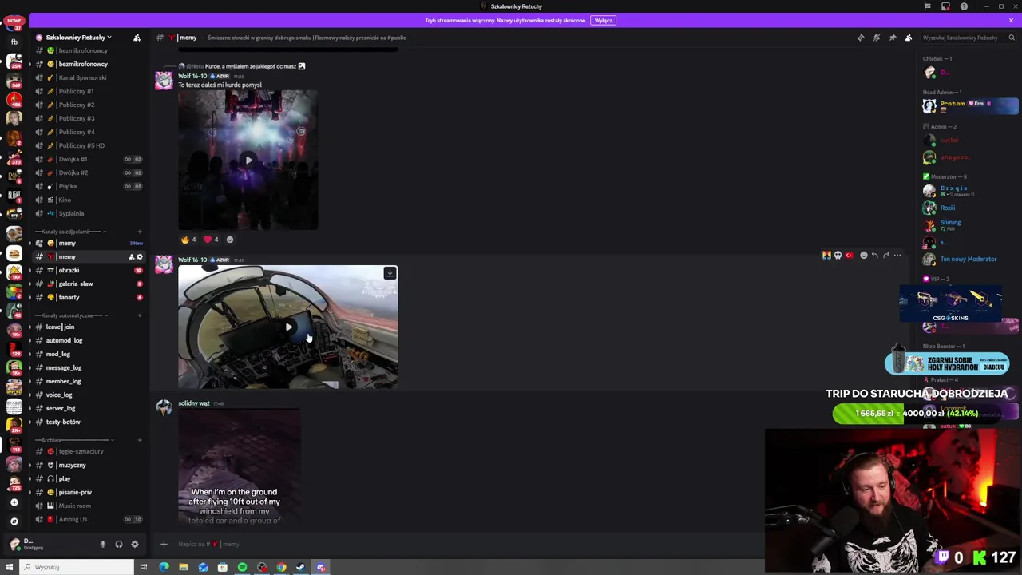Open Ten nowy Moderator profile
Viewport: 1022px width, 575px height.
969,259
